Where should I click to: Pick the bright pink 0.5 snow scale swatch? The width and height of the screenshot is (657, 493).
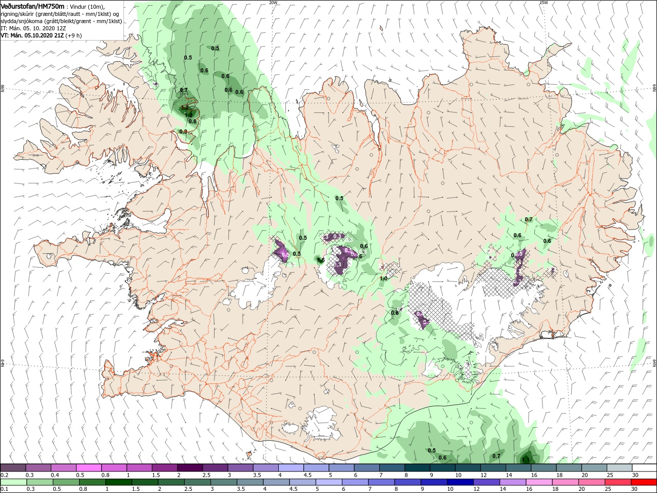coord(89,468)
